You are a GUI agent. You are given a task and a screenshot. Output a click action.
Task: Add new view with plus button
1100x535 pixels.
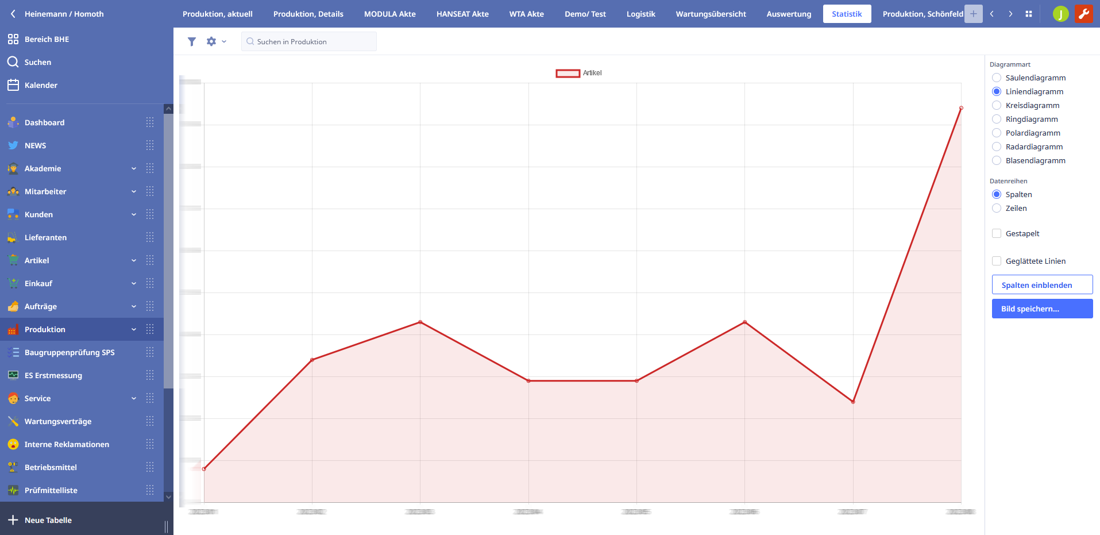(x=973, y=14)
